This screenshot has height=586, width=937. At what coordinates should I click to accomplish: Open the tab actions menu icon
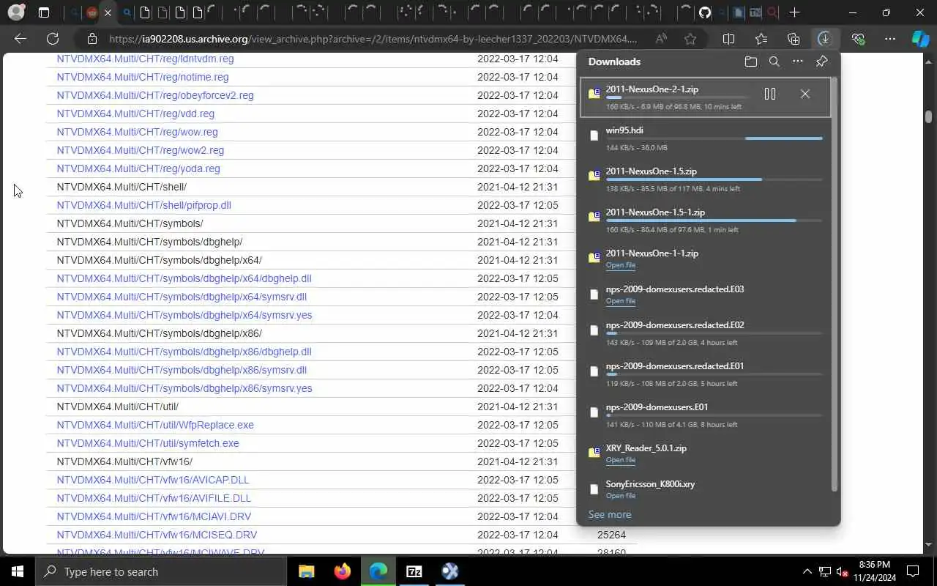(x=44, y=12)
